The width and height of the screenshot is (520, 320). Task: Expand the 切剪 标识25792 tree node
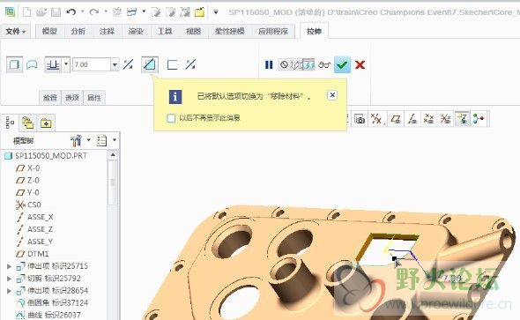pos(10,279)
